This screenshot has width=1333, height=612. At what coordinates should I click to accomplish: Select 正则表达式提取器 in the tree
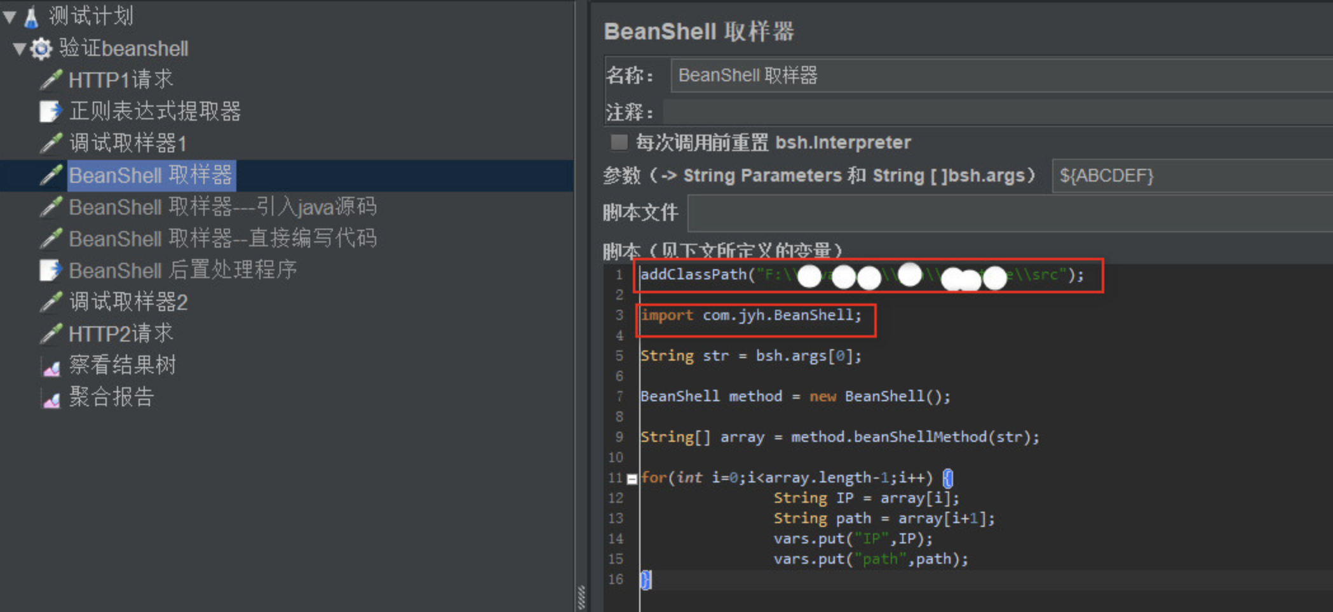[x=155, y=112]
